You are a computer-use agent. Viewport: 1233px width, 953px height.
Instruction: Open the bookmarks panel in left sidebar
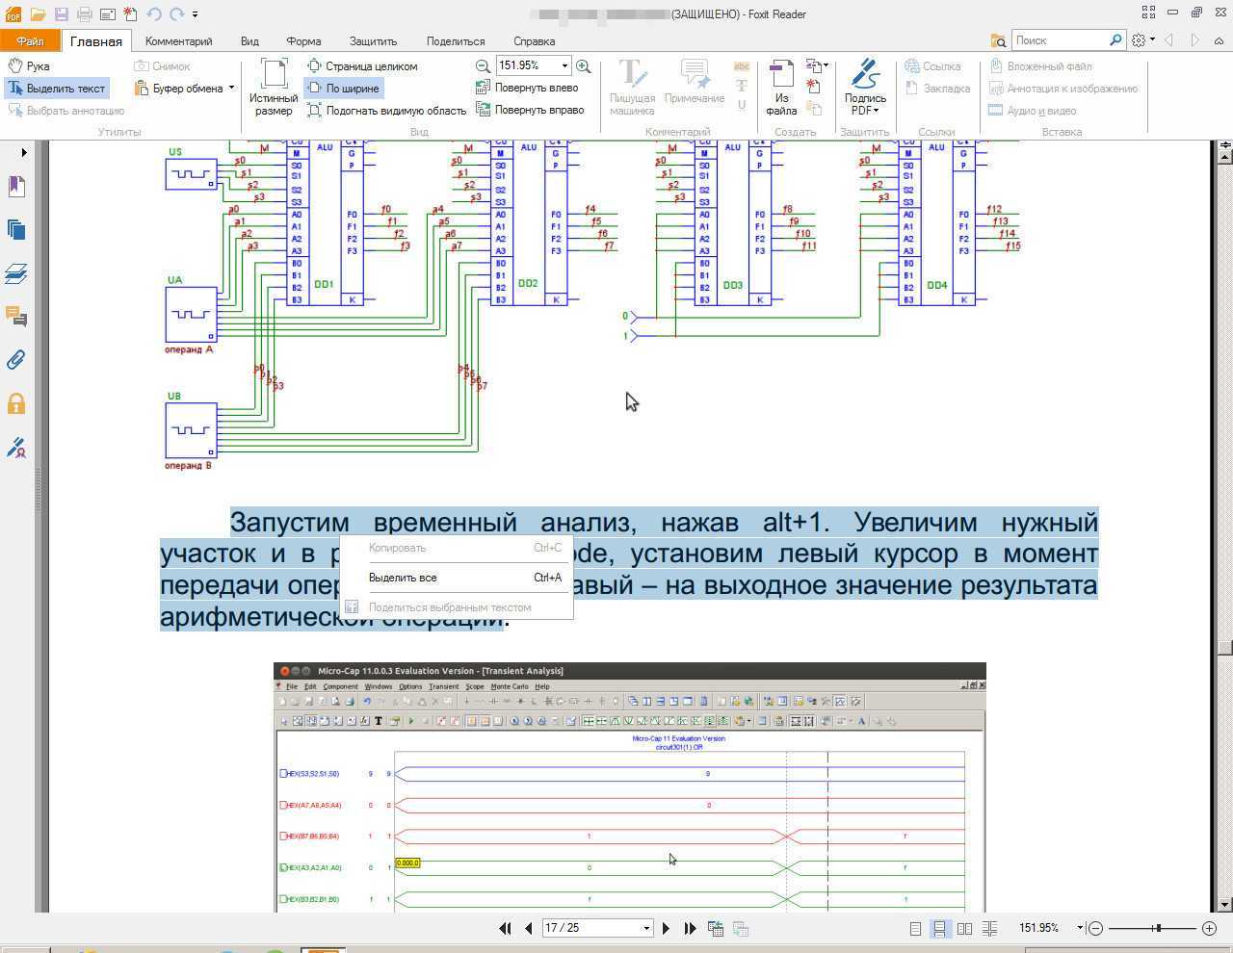[16, 186]
